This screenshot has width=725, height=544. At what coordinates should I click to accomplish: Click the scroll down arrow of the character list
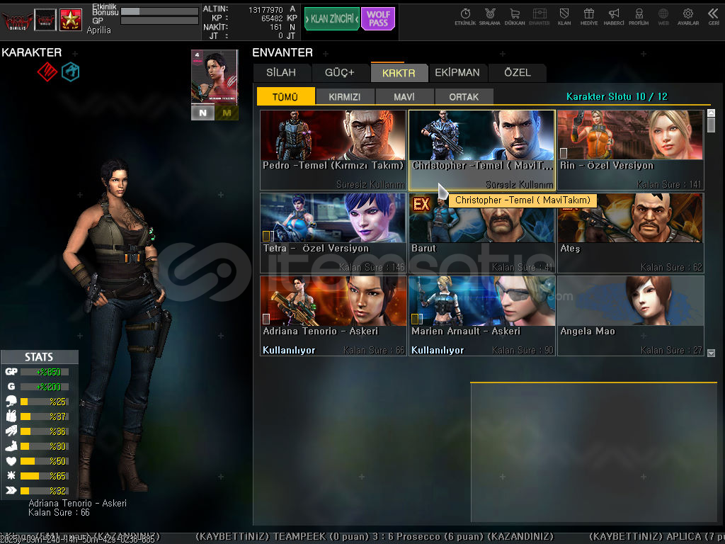(x=711, y=353)
